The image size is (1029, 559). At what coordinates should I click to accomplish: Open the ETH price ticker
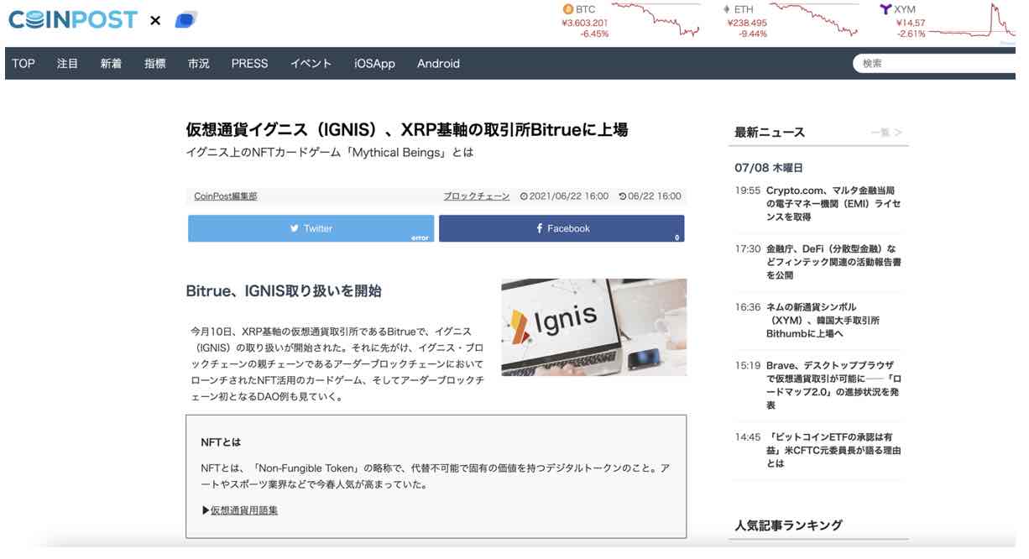pos(746,22)
